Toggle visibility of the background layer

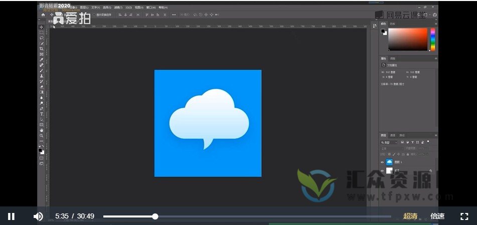coord(382,171)
